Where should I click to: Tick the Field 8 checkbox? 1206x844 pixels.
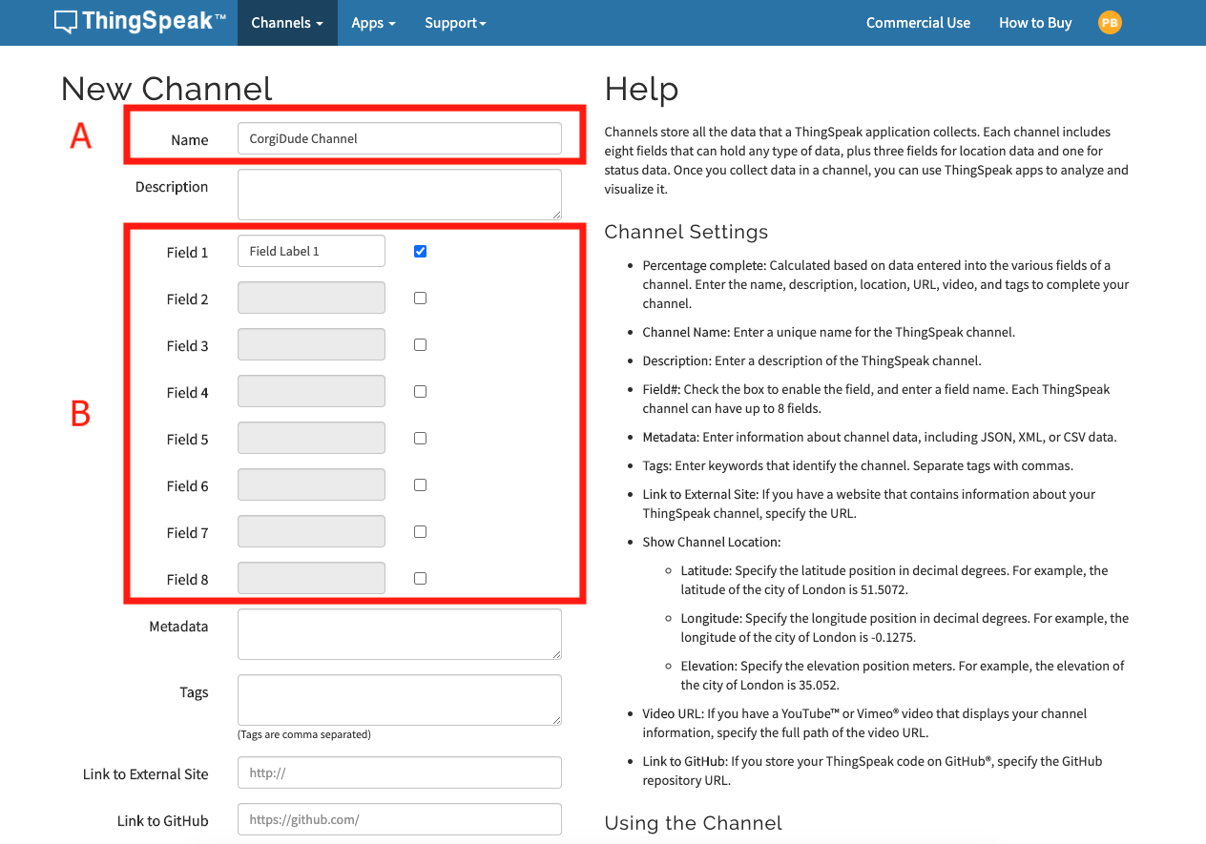(x=420, y=579)
